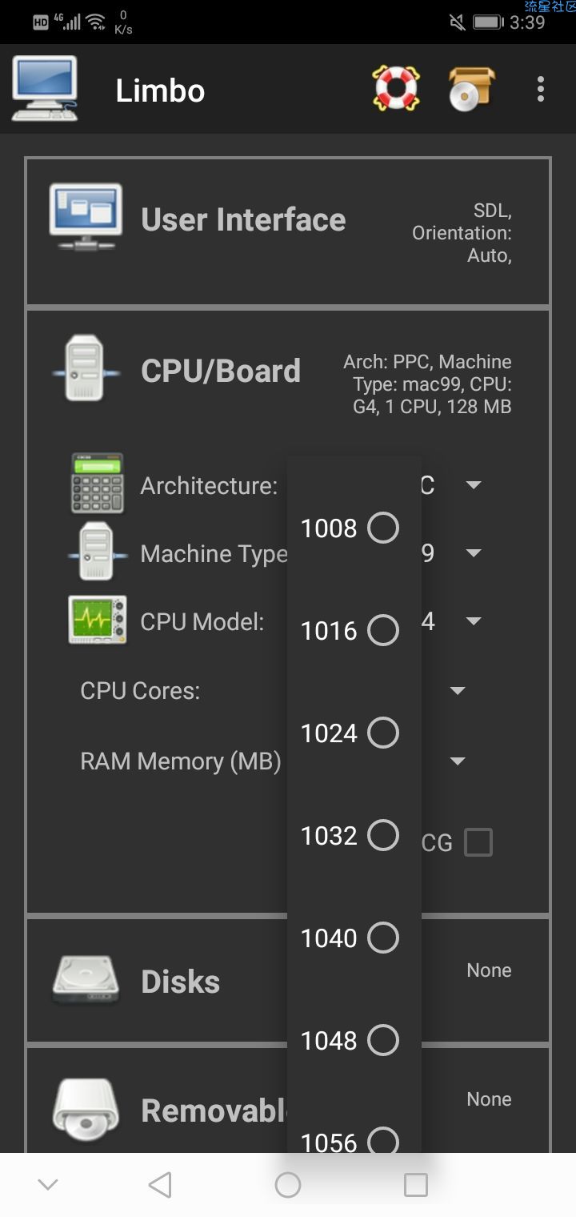
Task: Enable the CG checkbox
Action: coord(478,842)
